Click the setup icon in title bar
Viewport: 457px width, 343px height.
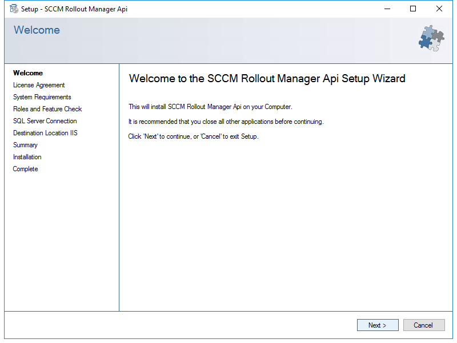[x=14, y=9]
